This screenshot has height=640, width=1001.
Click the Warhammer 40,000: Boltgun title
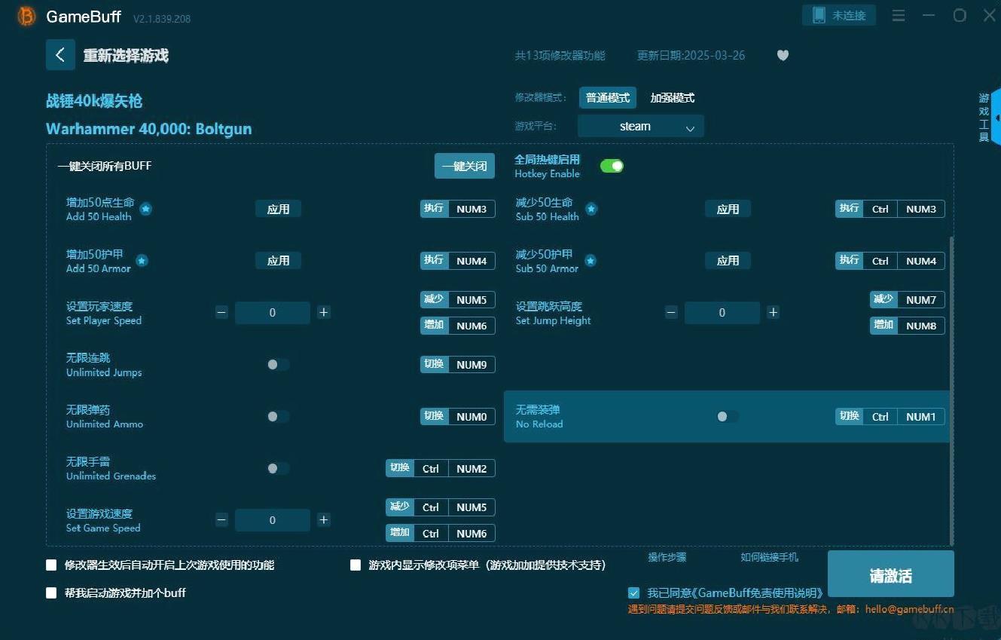click(149, 129)
